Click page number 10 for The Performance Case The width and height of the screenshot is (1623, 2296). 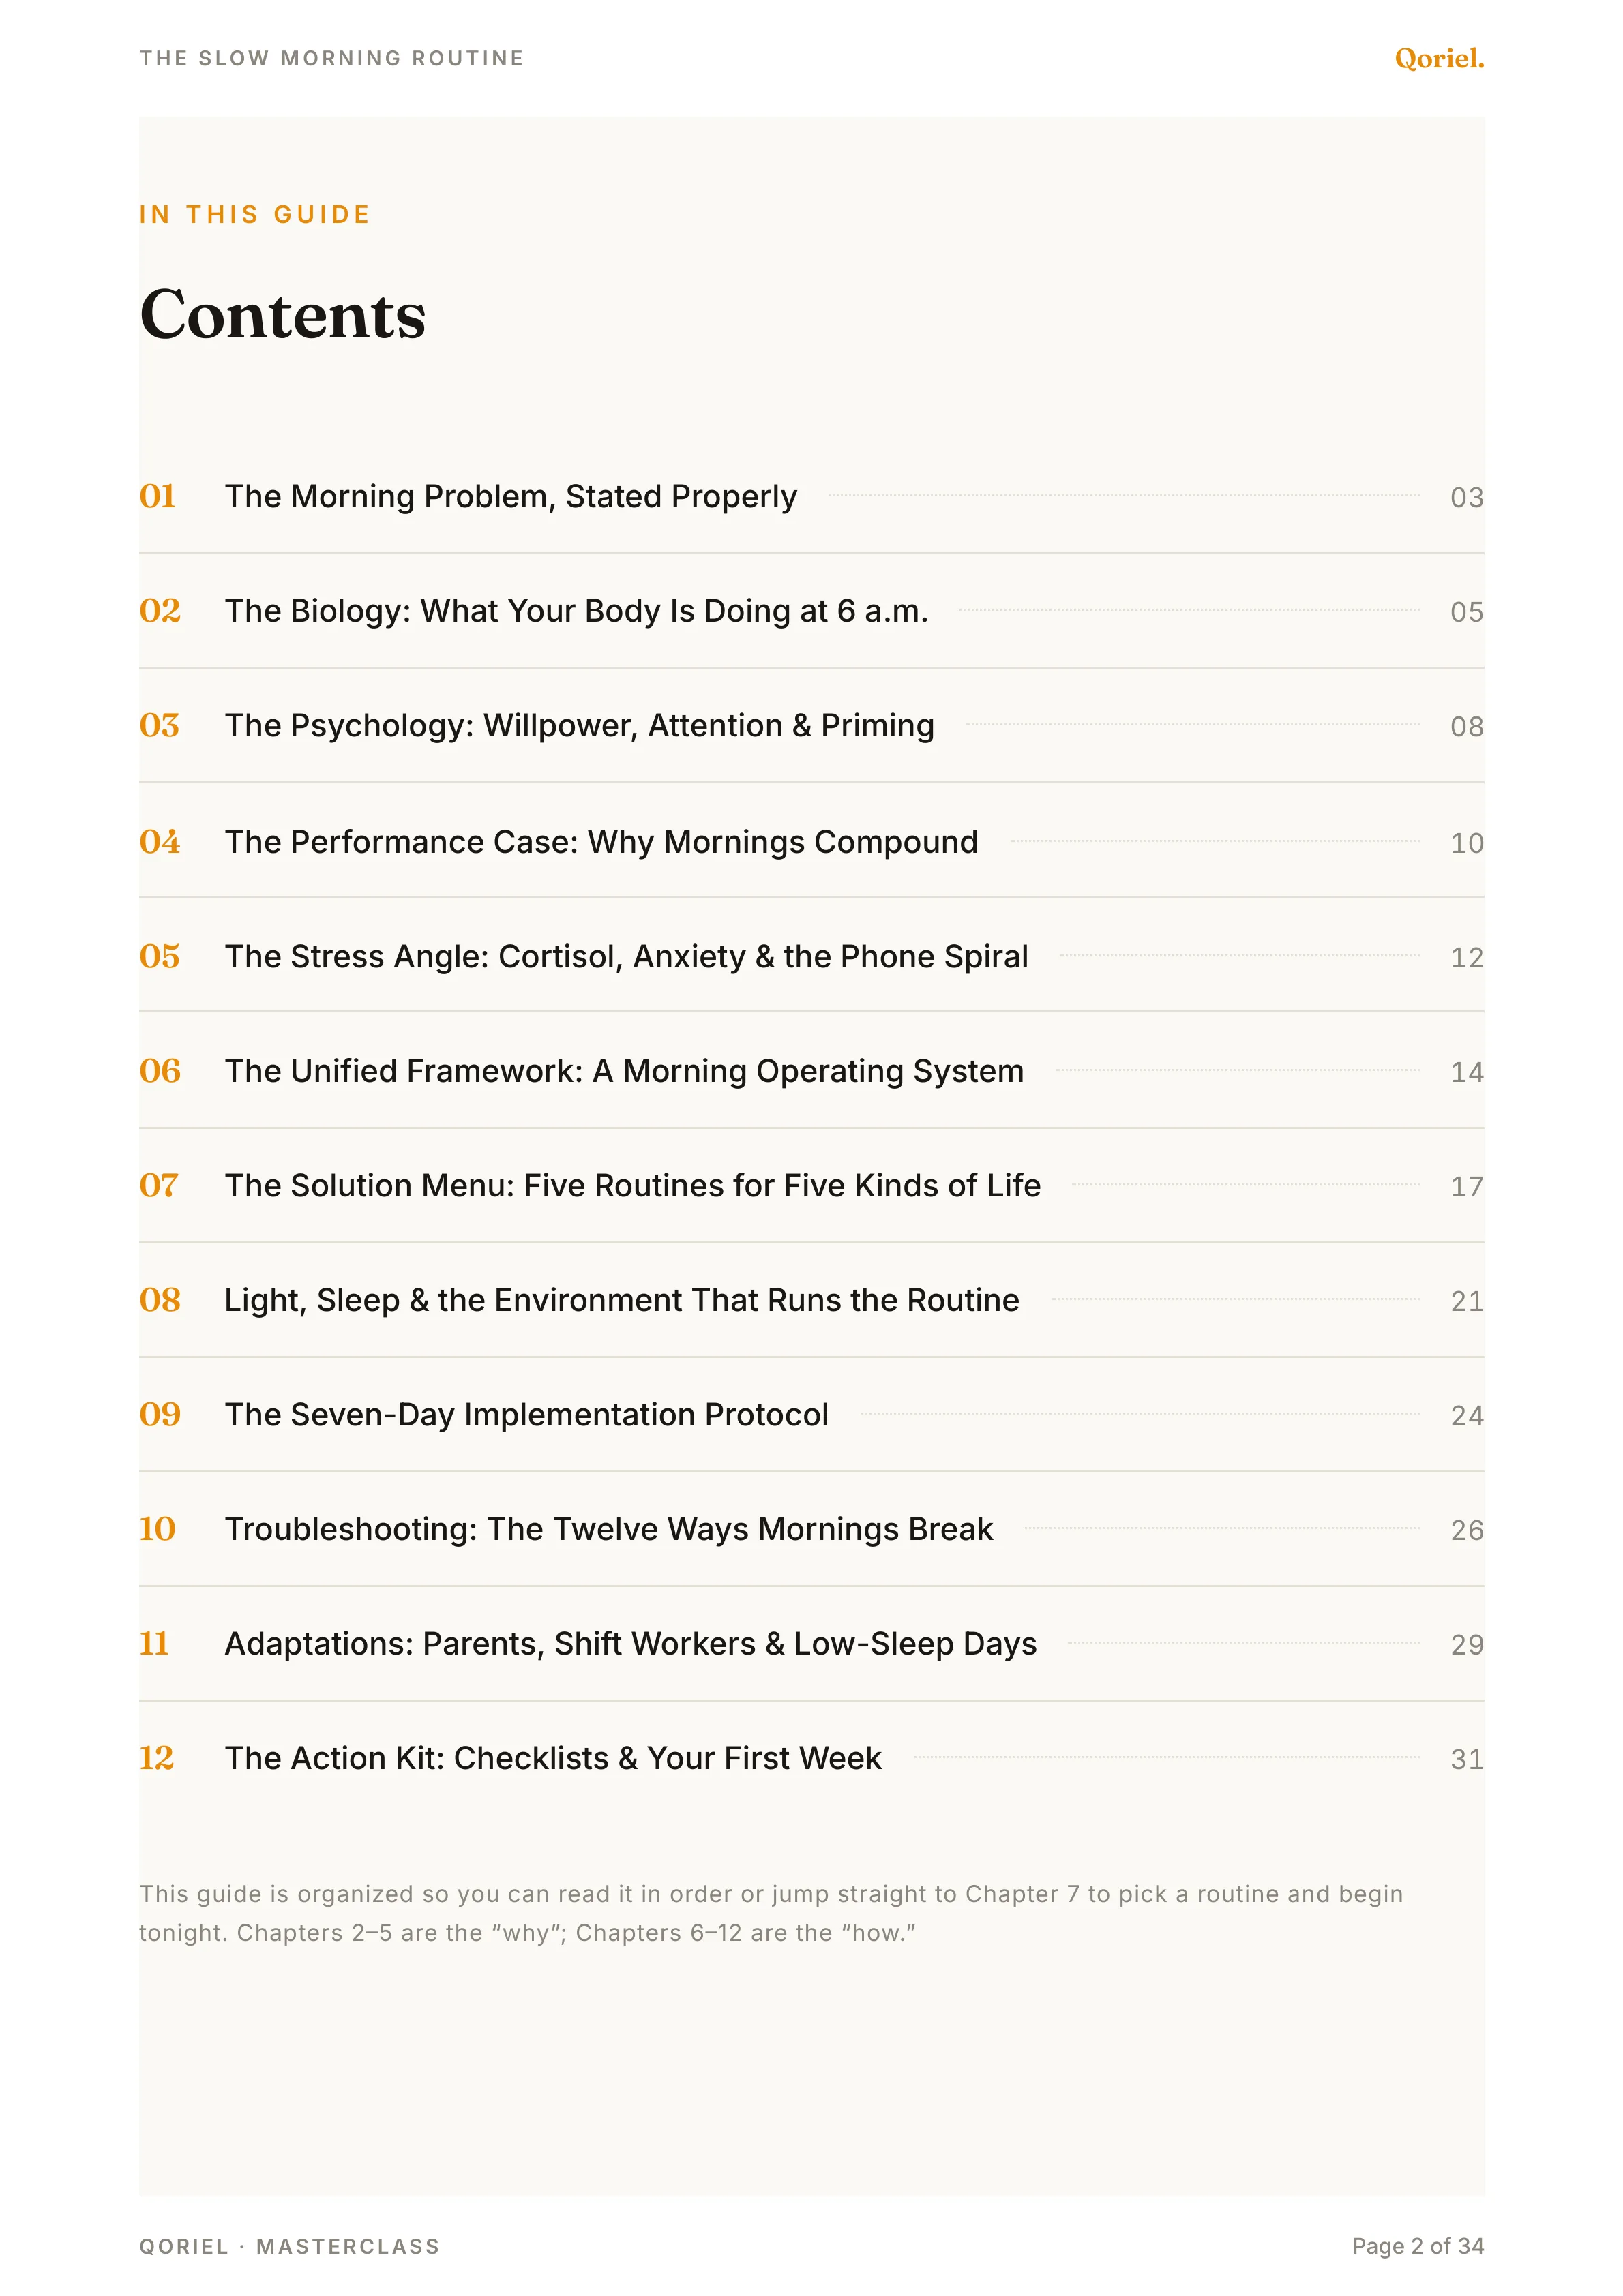1467,842
